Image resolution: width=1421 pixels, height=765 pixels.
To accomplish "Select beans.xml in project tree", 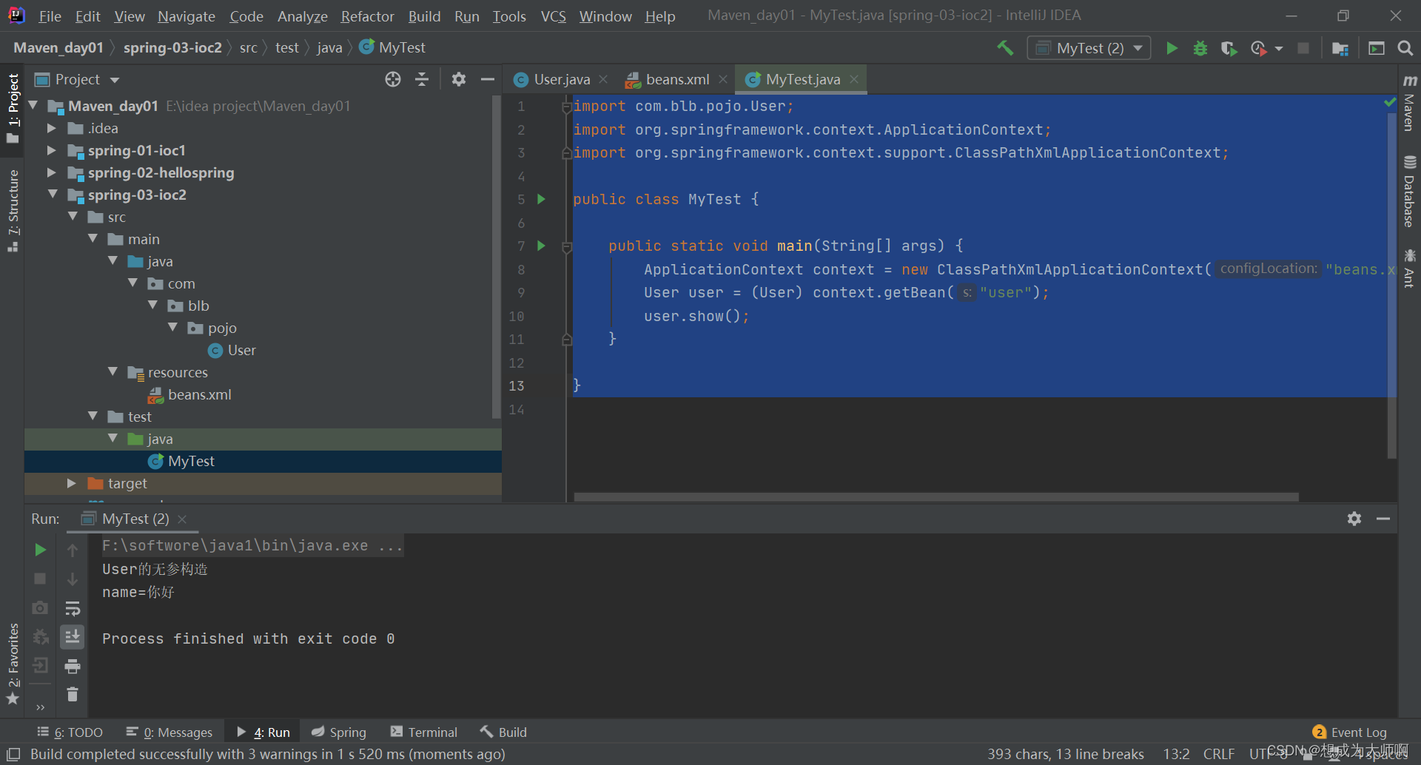I will tap(199, 394).
